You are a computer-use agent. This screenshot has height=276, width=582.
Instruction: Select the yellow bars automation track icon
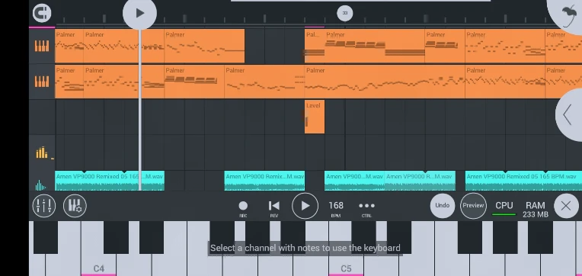click(x=42, y=152)
